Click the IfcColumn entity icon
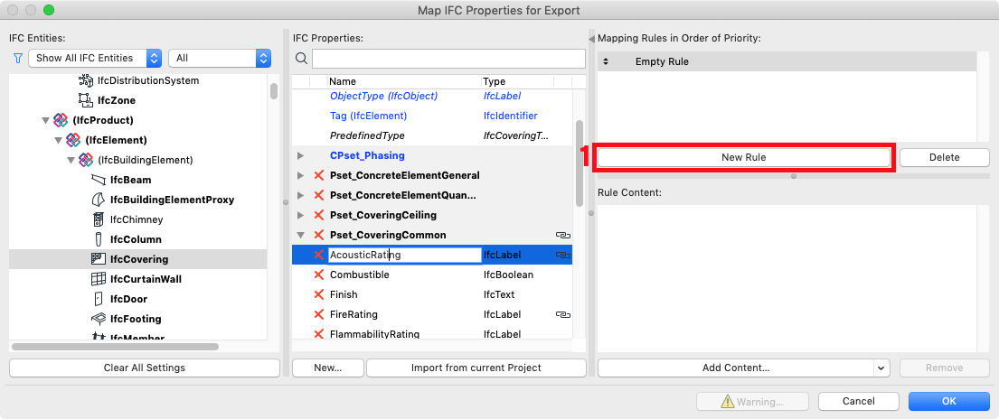 99,239
